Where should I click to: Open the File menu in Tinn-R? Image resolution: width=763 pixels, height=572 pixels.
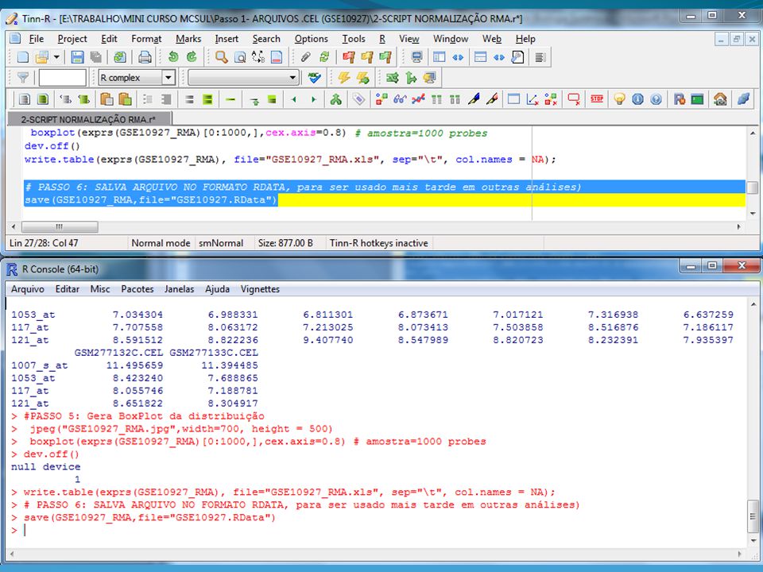tap(36, 39)
